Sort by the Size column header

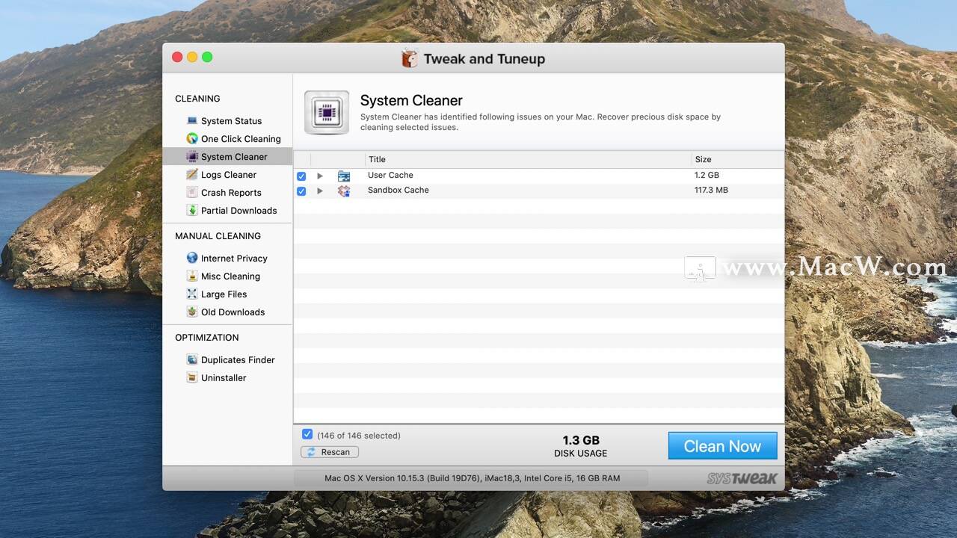(737, 159)
